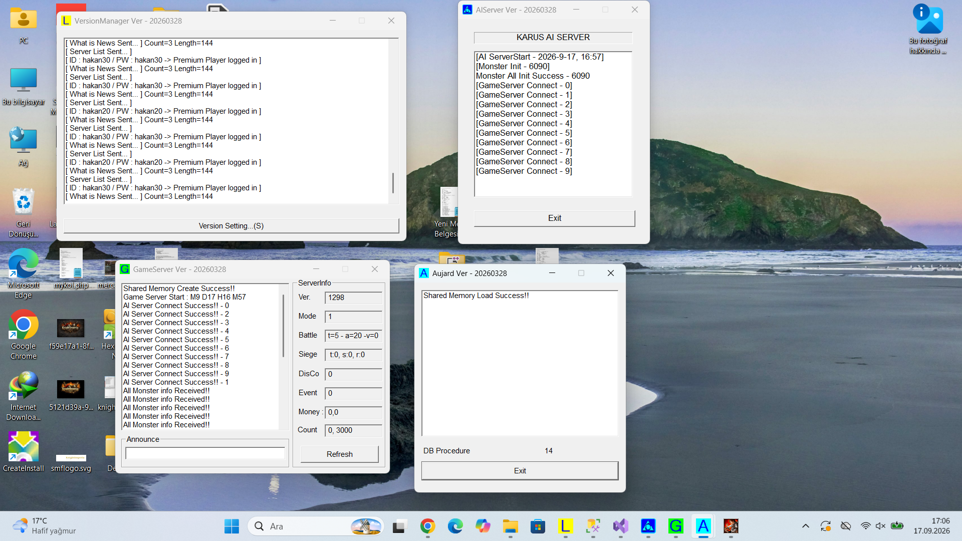Click Exit button in Aujard window
This screenshot has height=541, width=962.
(x=520, y=471)
